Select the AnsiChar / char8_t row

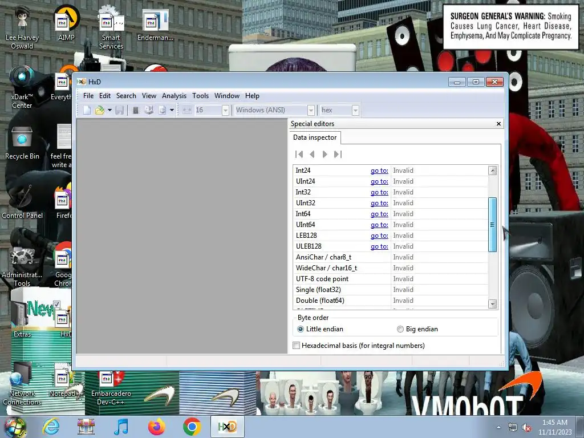pyautogui.click(x=391, y=257)
